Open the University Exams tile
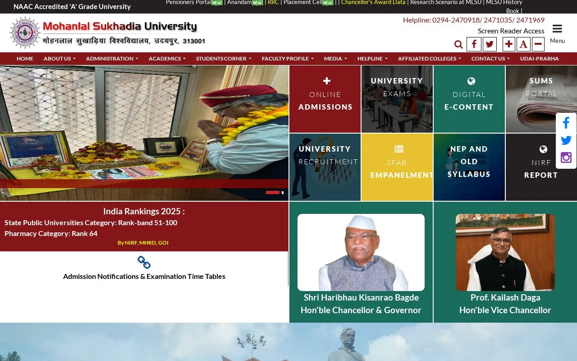 click(x=397, y=99)
